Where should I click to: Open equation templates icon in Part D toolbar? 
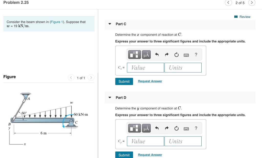(x=134, y=128)
